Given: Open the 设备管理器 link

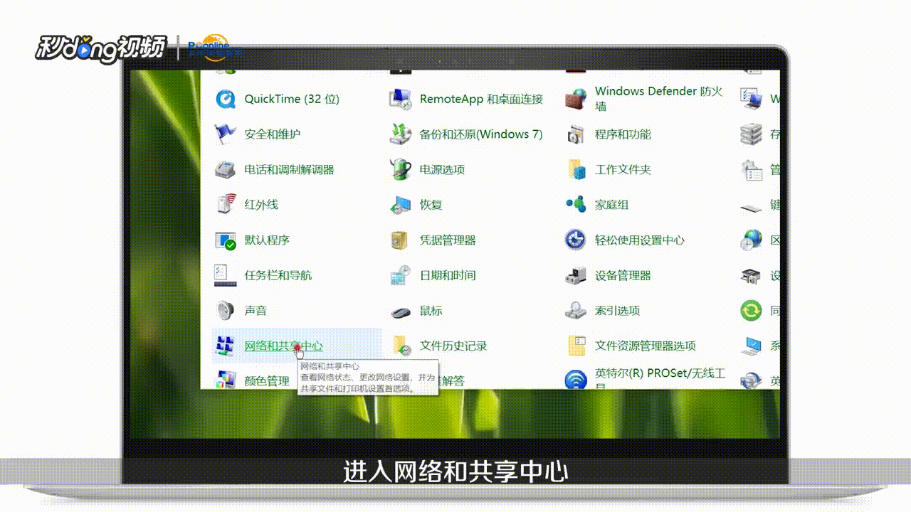Looking at the screenshot, I should coord(623,275).
